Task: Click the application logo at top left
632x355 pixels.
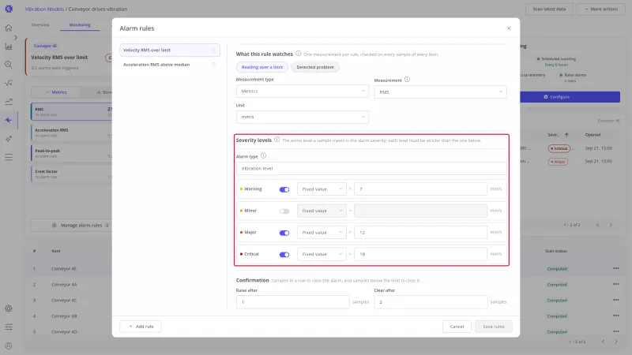Action: [x=9, y=9]
